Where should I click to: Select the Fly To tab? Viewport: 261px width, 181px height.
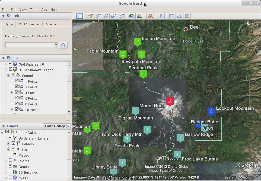9,24
